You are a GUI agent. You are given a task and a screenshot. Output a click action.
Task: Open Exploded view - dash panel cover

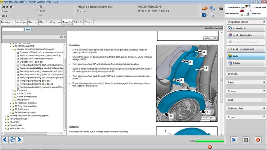(40, 55)
